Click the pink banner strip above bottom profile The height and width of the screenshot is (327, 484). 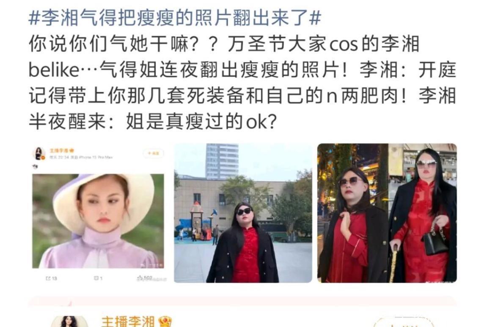(x=242, y=301)
